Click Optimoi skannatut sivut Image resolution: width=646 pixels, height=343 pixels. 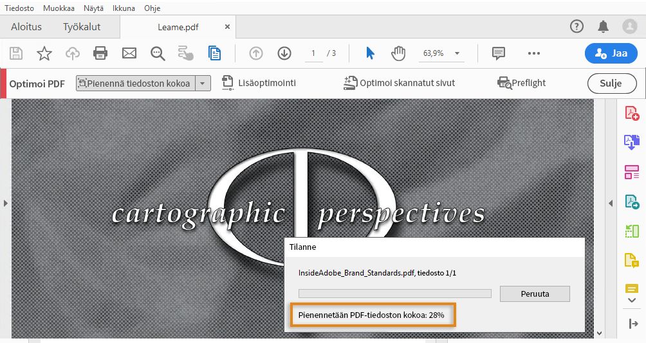pos(399,83)
